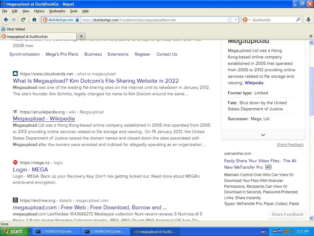
Task: Click the DuckDuckGo site identity icon
Action: (45, 20)
